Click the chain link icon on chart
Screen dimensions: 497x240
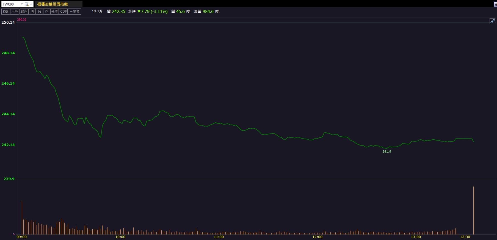pyautogui.click(x=492, y=21)
